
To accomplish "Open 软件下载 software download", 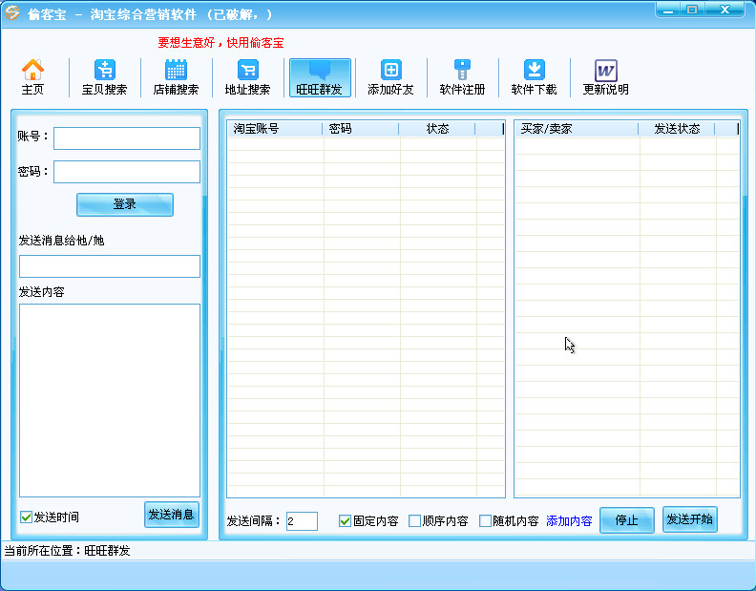I will click(x=534, y=77).
